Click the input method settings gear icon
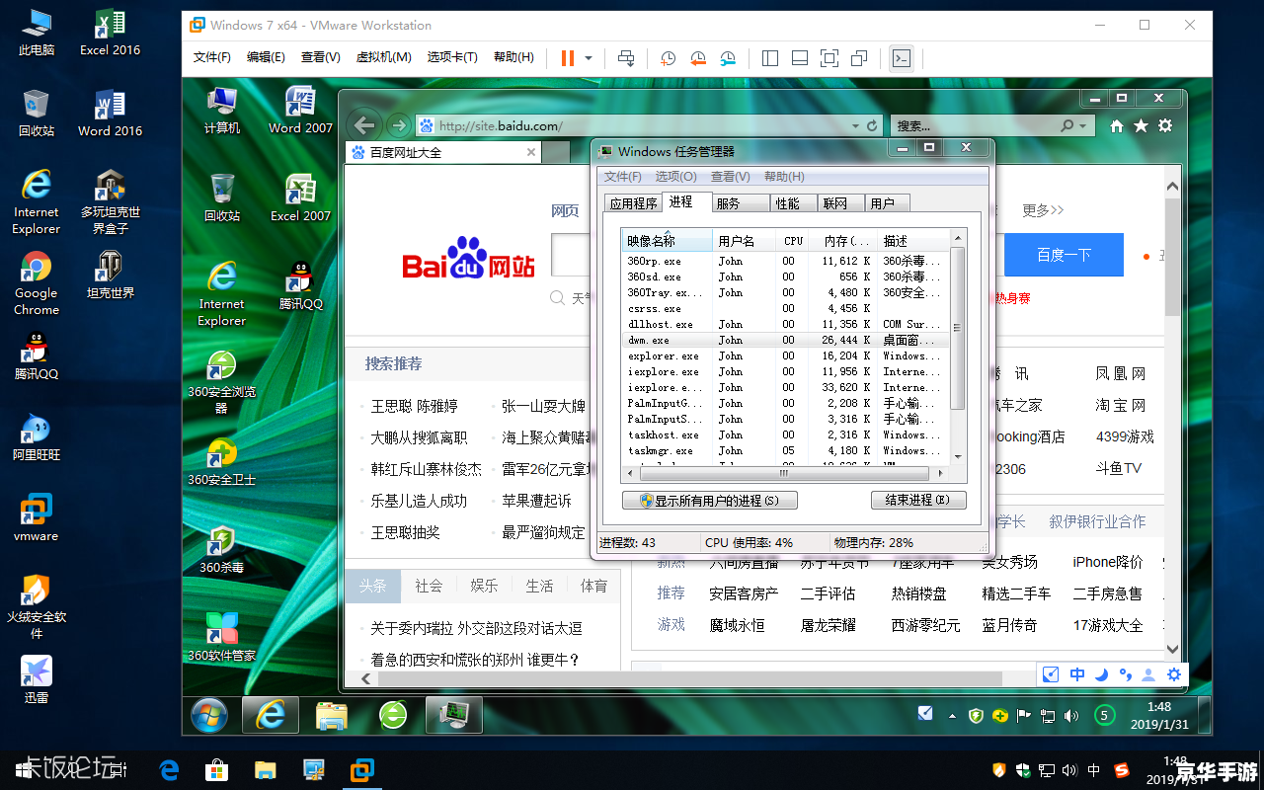Image resolution: width=1264 pixels, height=790 pixels. click(x=1174, y=674)
